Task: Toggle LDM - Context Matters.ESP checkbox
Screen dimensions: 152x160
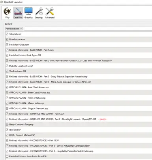Action: (x=7, y=135)
